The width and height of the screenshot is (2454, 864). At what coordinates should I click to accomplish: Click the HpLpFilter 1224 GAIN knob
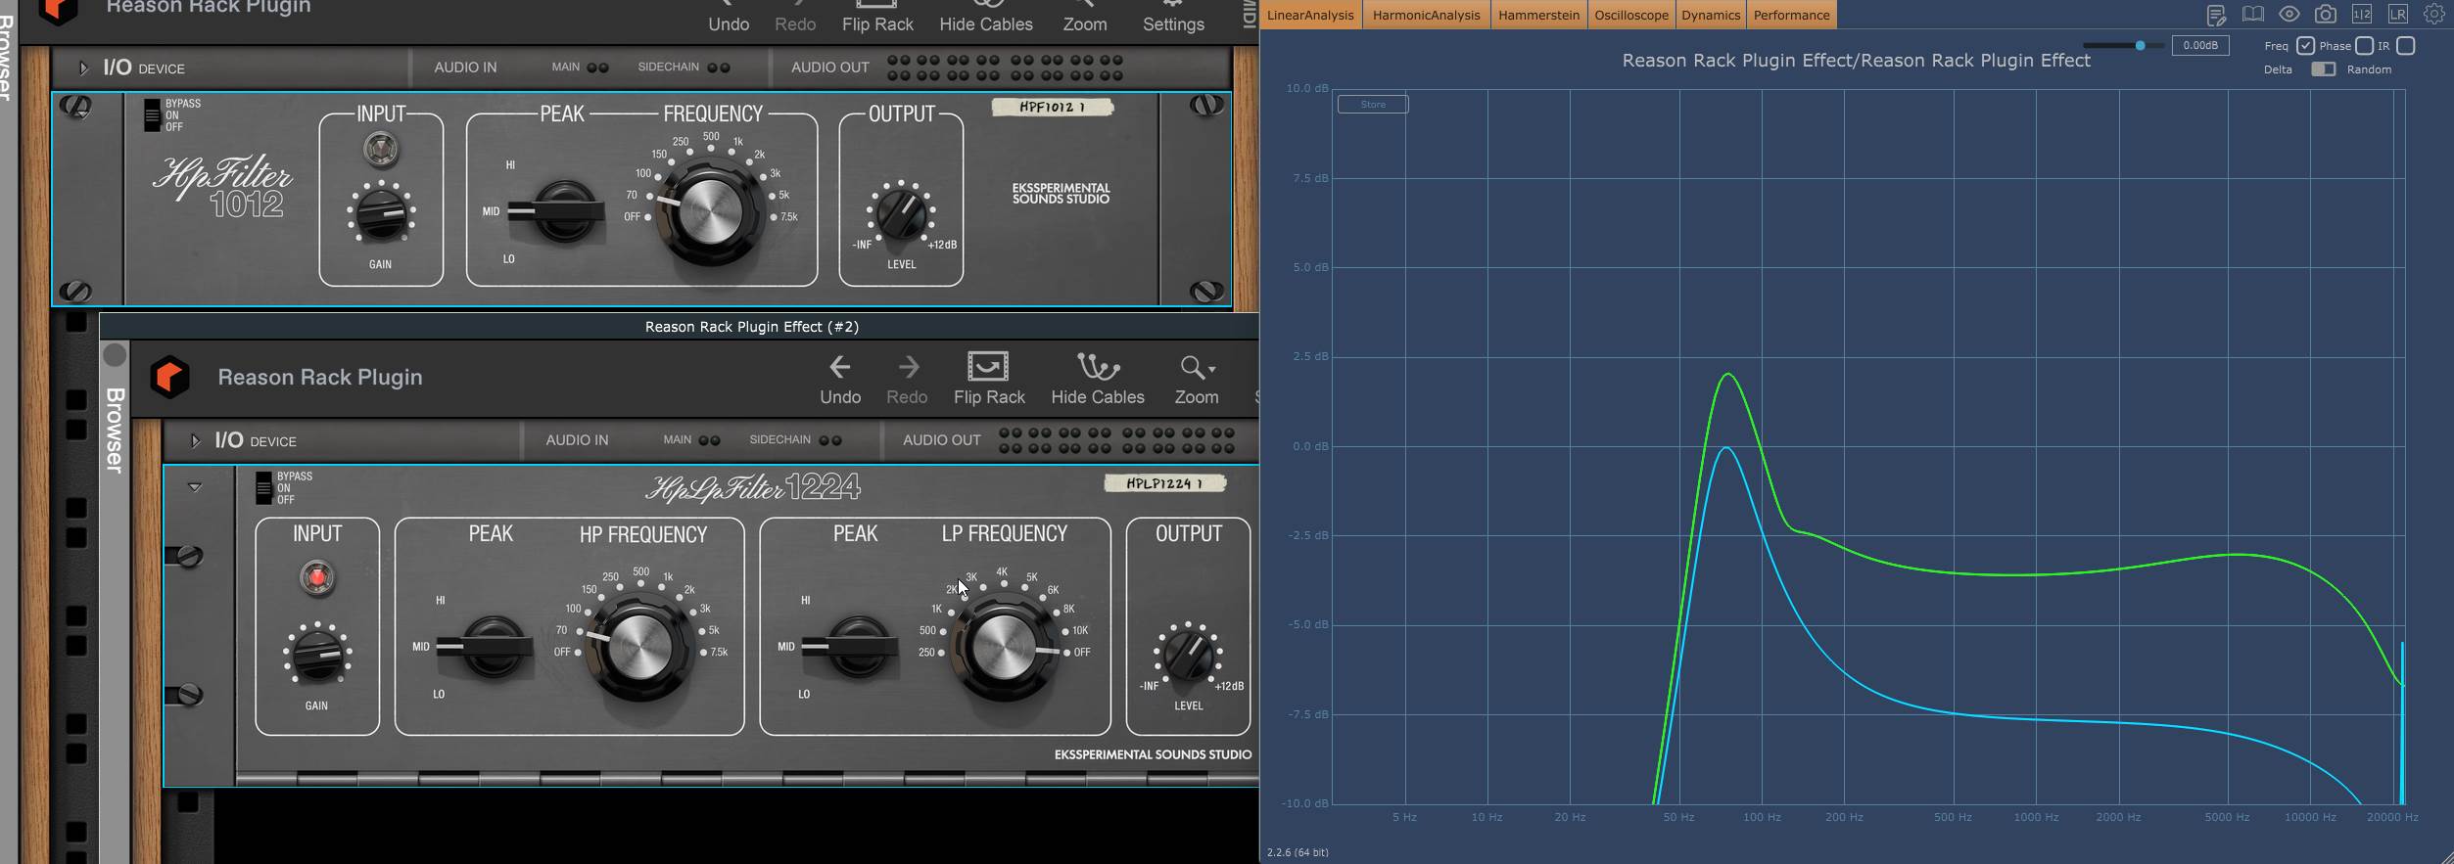click(x=316, y=654)
